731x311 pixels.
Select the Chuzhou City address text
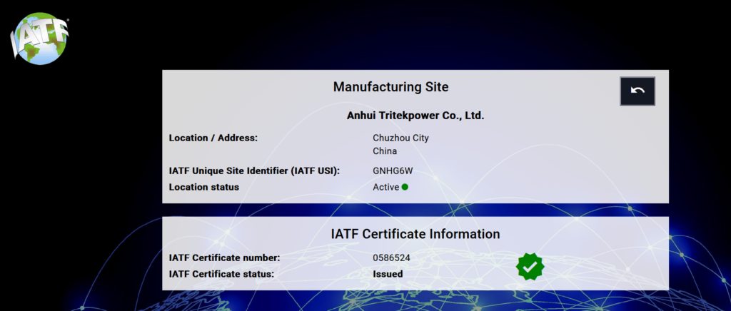pyautogui.click(x=400, y=138)
